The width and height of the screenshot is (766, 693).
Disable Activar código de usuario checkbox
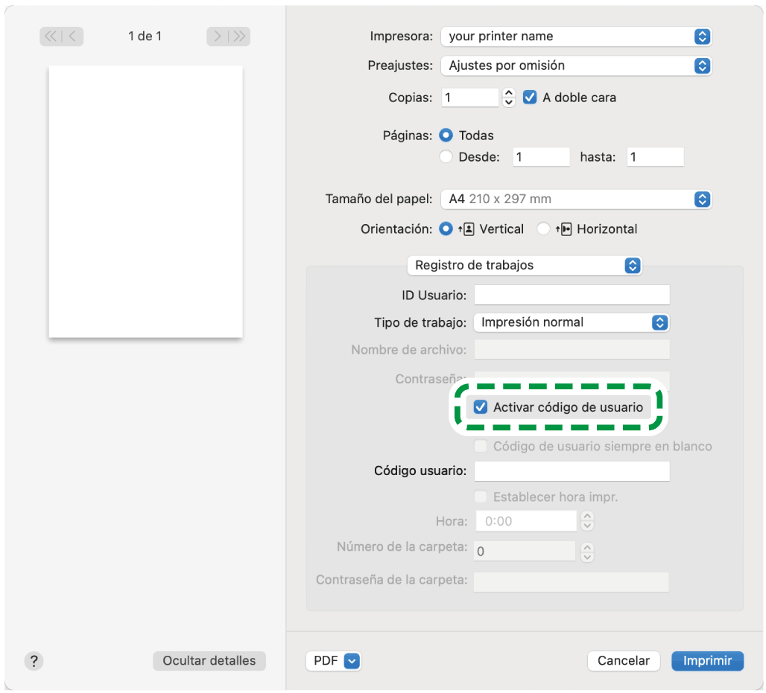(481, 407)
